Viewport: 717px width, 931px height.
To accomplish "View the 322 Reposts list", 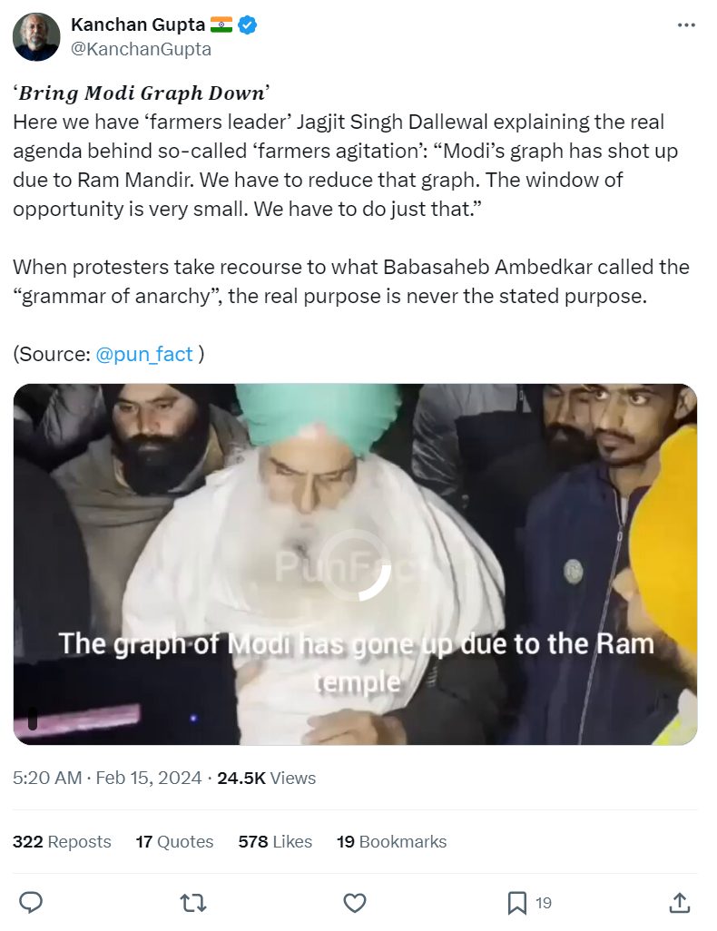I will [62, 841].
